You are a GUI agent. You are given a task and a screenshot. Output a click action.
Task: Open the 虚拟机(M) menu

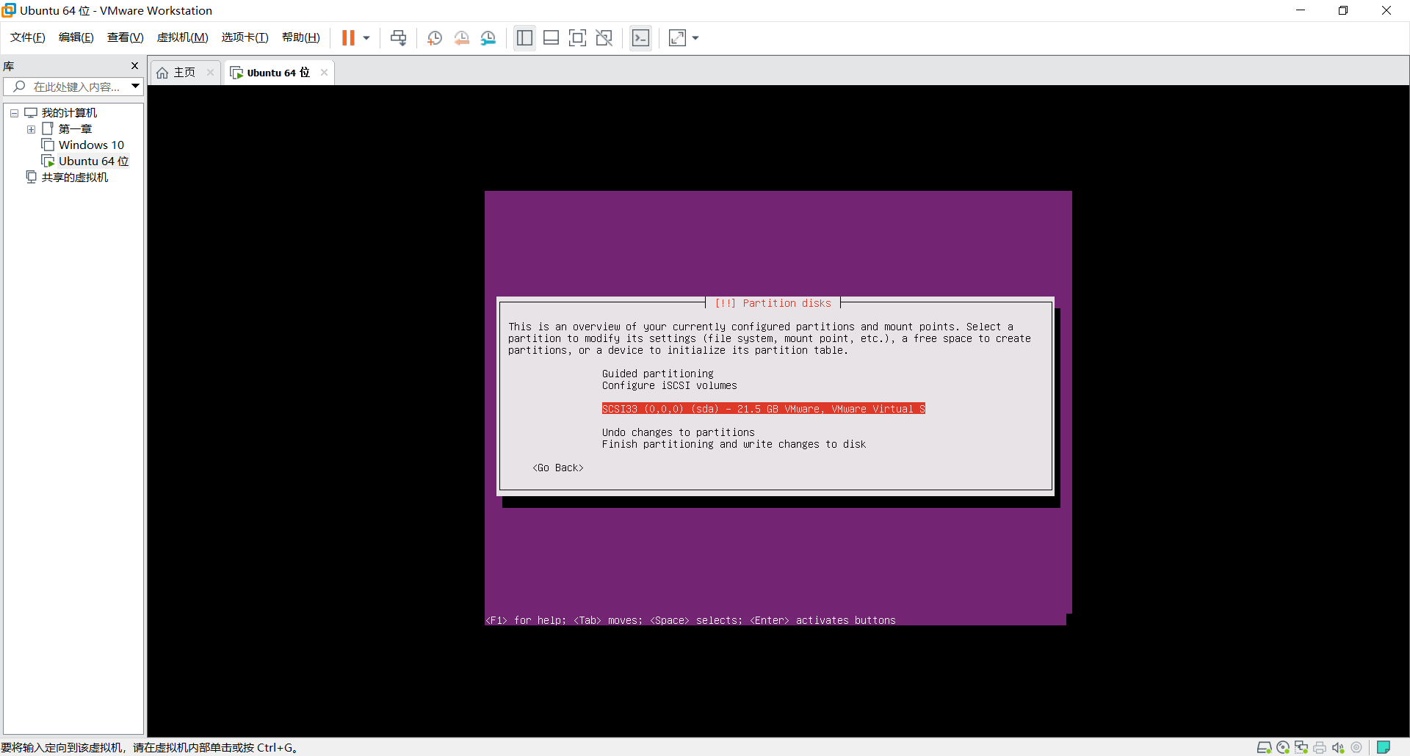[x=183, y=37]
